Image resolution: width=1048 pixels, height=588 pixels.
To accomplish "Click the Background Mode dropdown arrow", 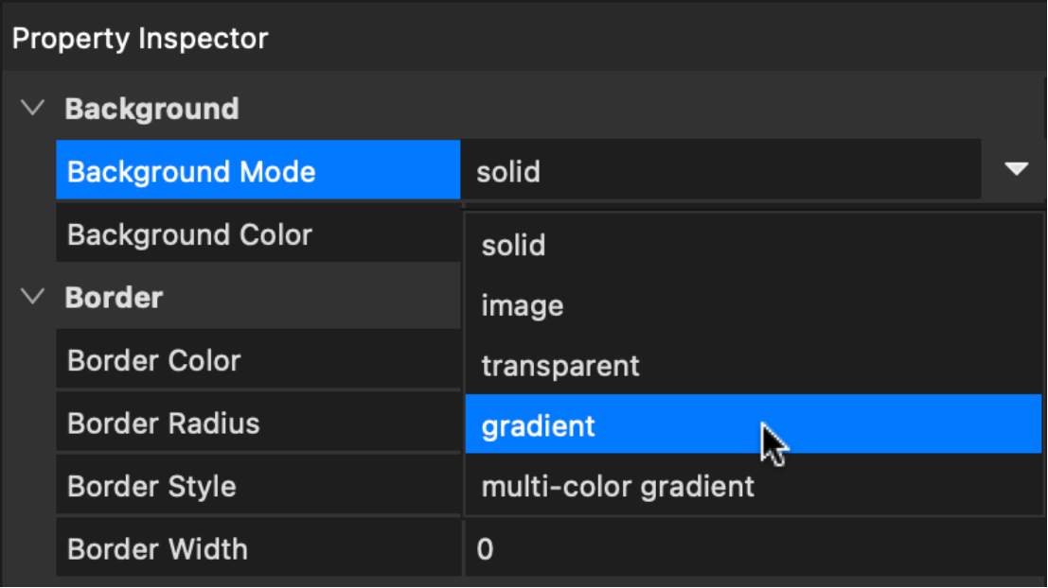I will tap(1016, 170).
